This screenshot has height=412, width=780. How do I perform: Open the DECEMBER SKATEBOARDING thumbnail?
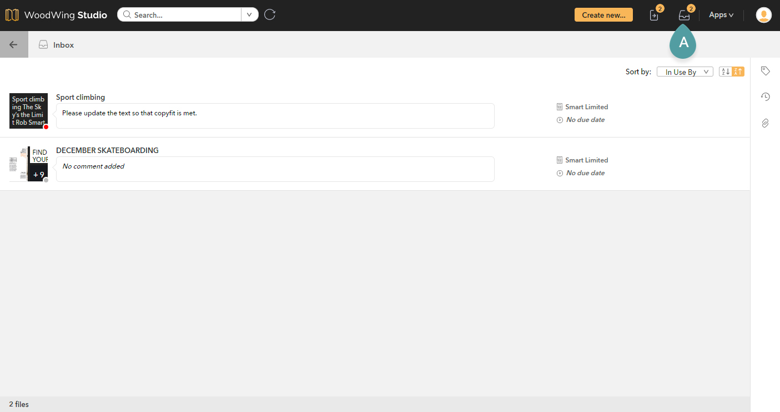click(x=28, y=164)
